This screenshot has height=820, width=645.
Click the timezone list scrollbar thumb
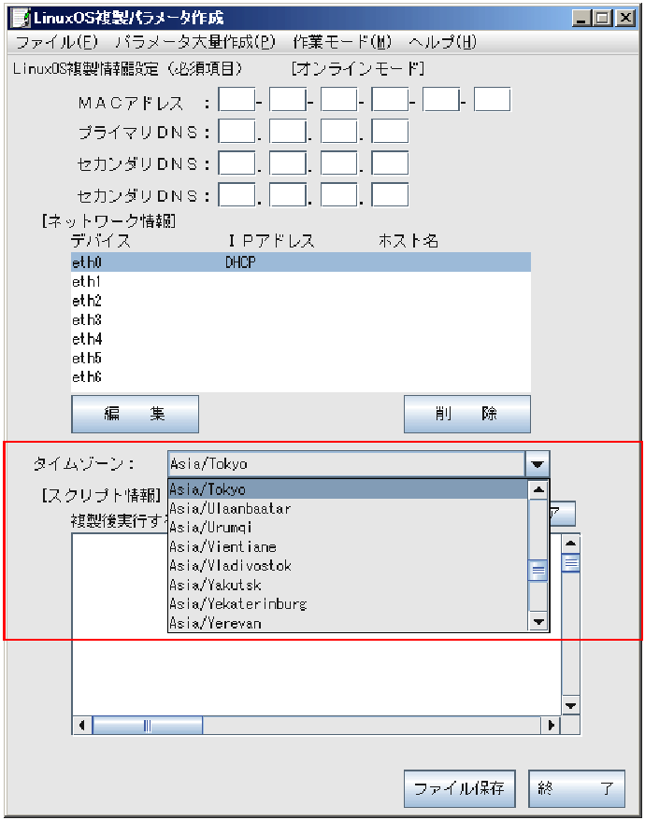click(x=538, y=570)
